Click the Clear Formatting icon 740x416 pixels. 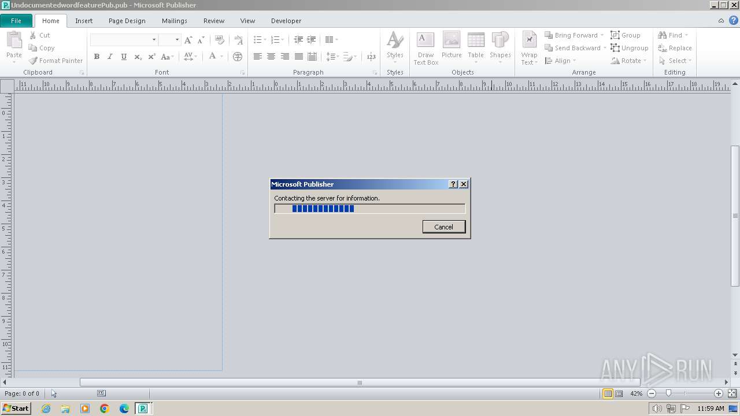[x=219, y=40]
